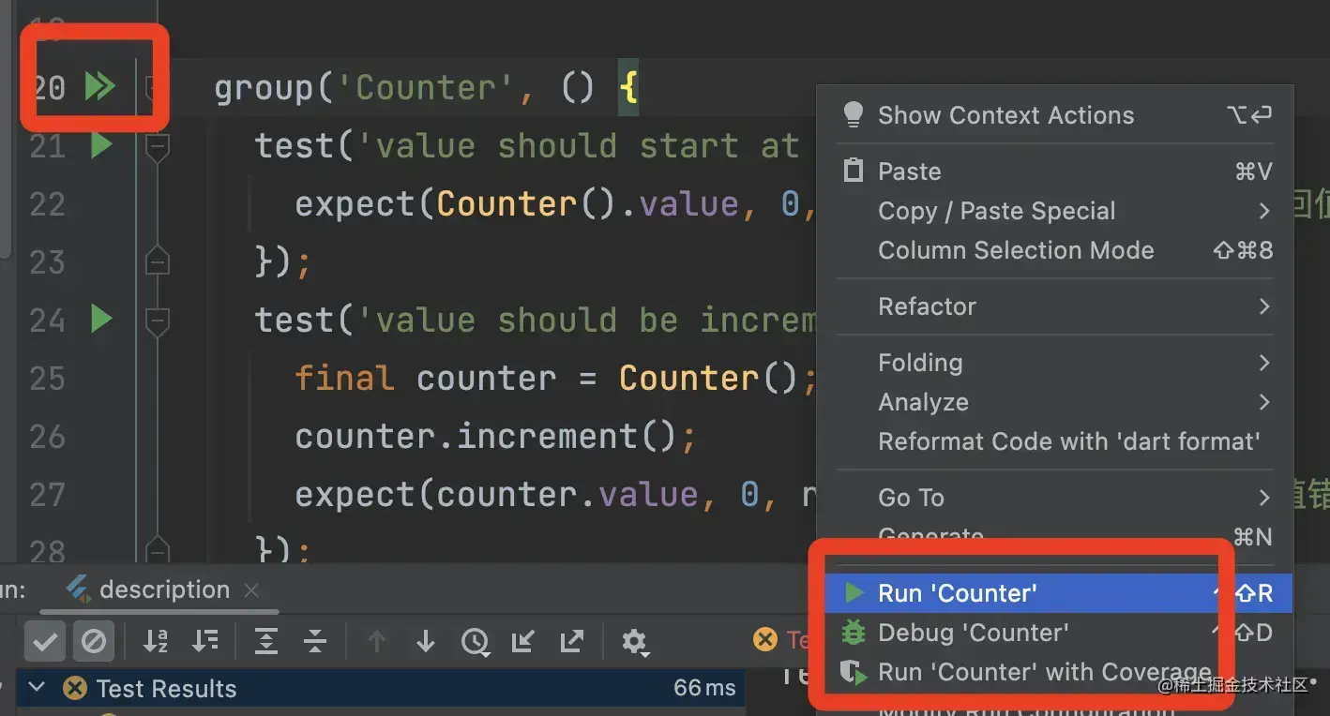This screenshot has width=1330, height=716.
Task: Click the green bug Debug icon
Action: 853,633
